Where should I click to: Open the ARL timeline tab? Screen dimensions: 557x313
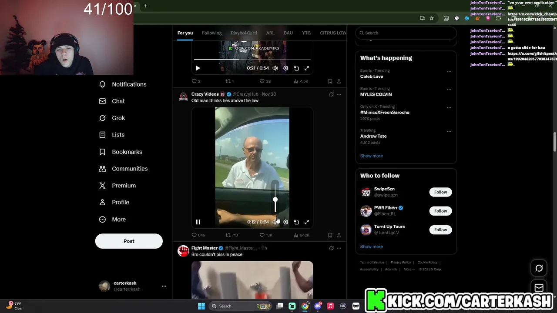pos(270,33)
